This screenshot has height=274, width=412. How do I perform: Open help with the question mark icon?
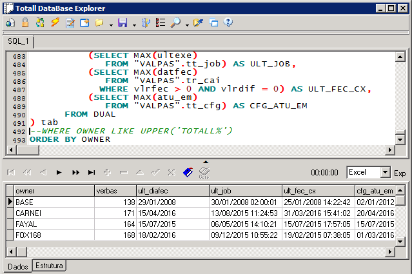[x=228, y=23]
